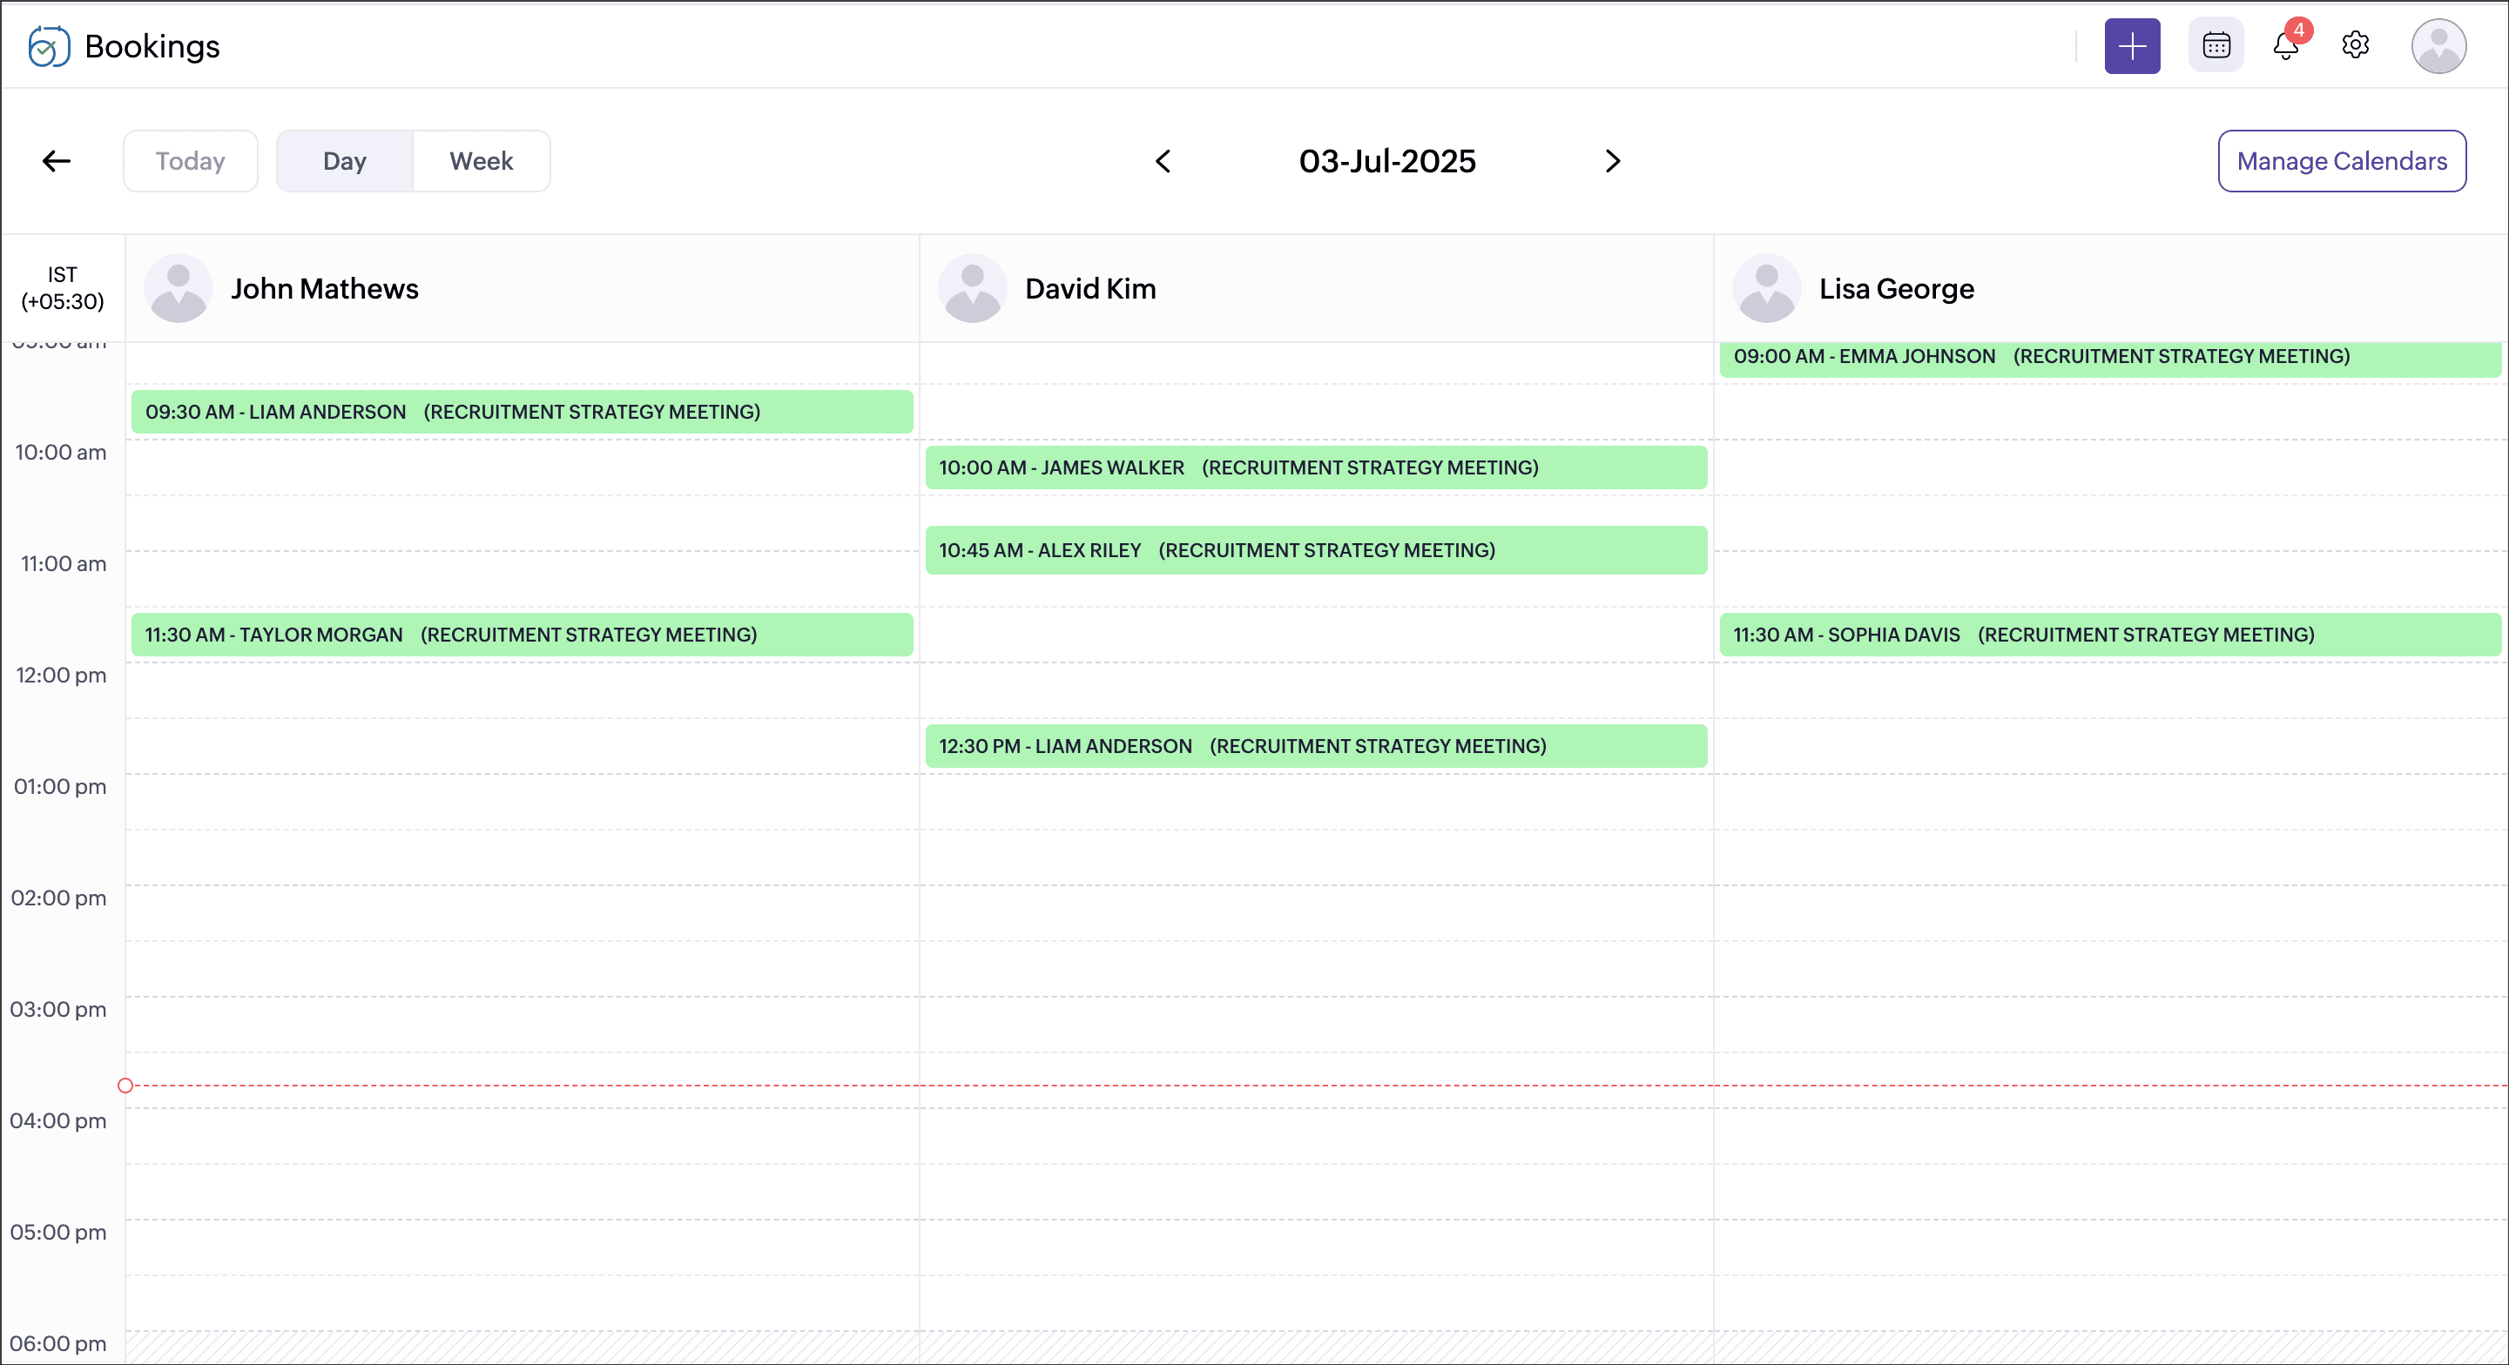The height and width of the screenshot is (1365, 2509).
Task: Click John Mathews' avatar
Action: coord(179,289)
